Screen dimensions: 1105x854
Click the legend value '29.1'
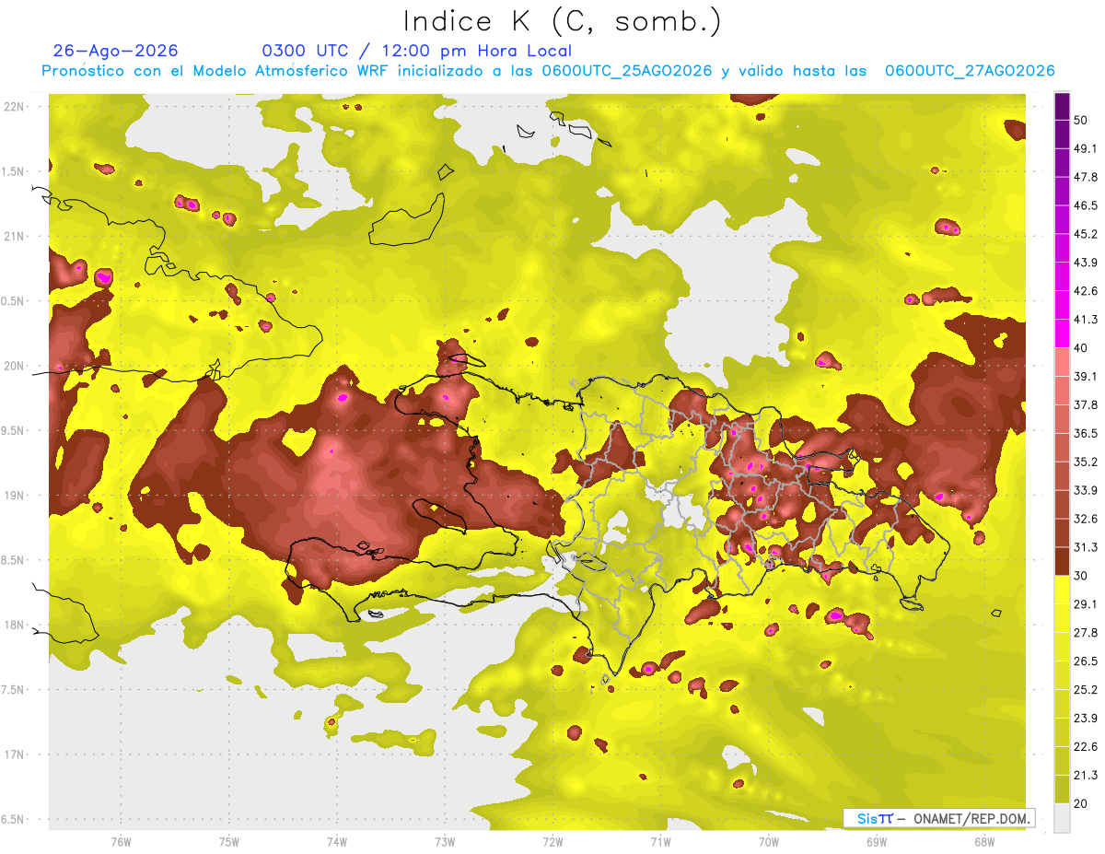pos(1085,603)
